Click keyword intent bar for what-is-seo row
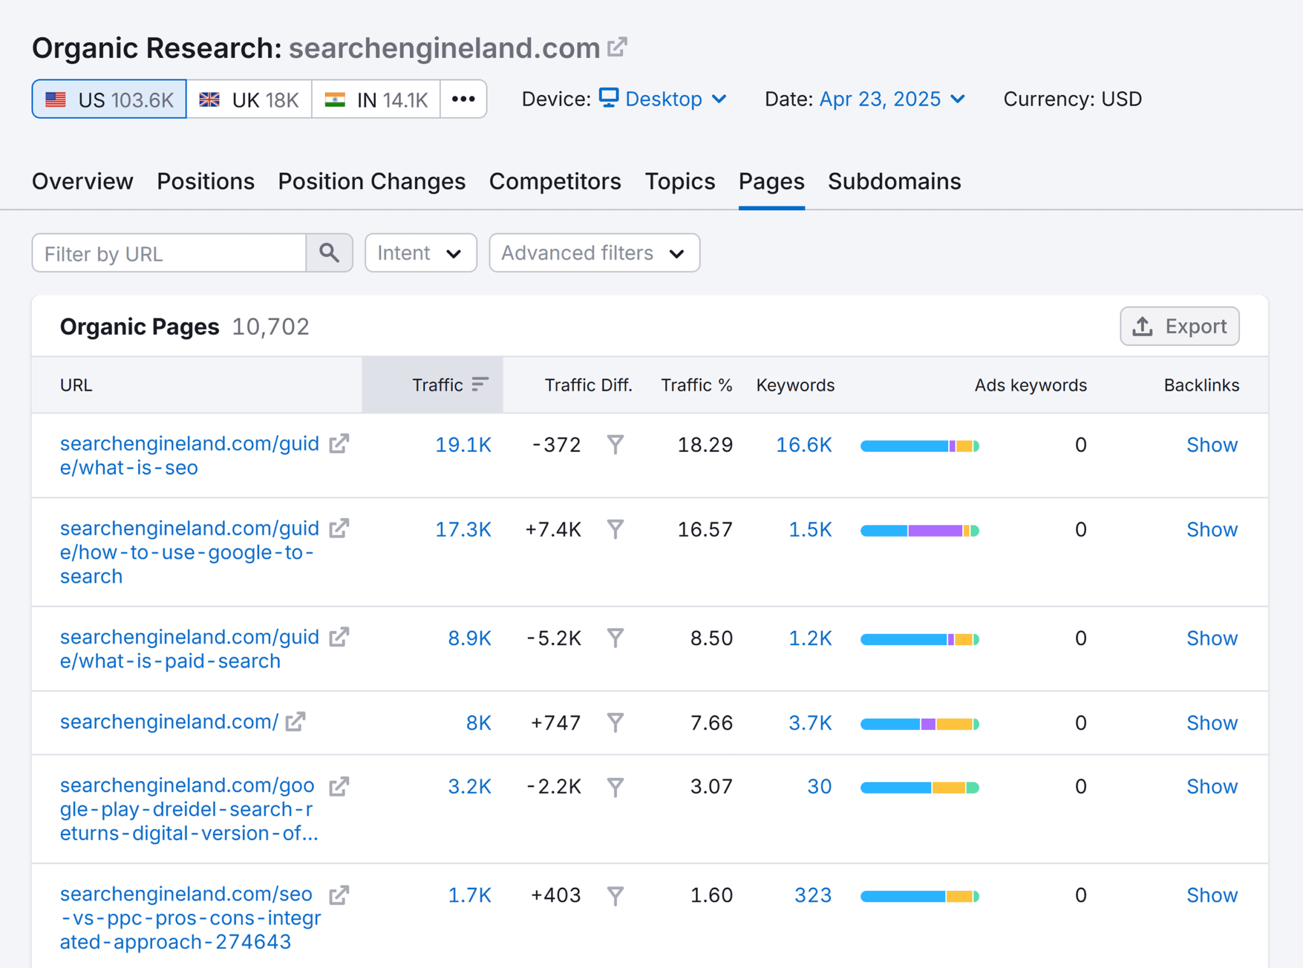The height and width of the screenshot is (968, 1303). click(919, 445)
